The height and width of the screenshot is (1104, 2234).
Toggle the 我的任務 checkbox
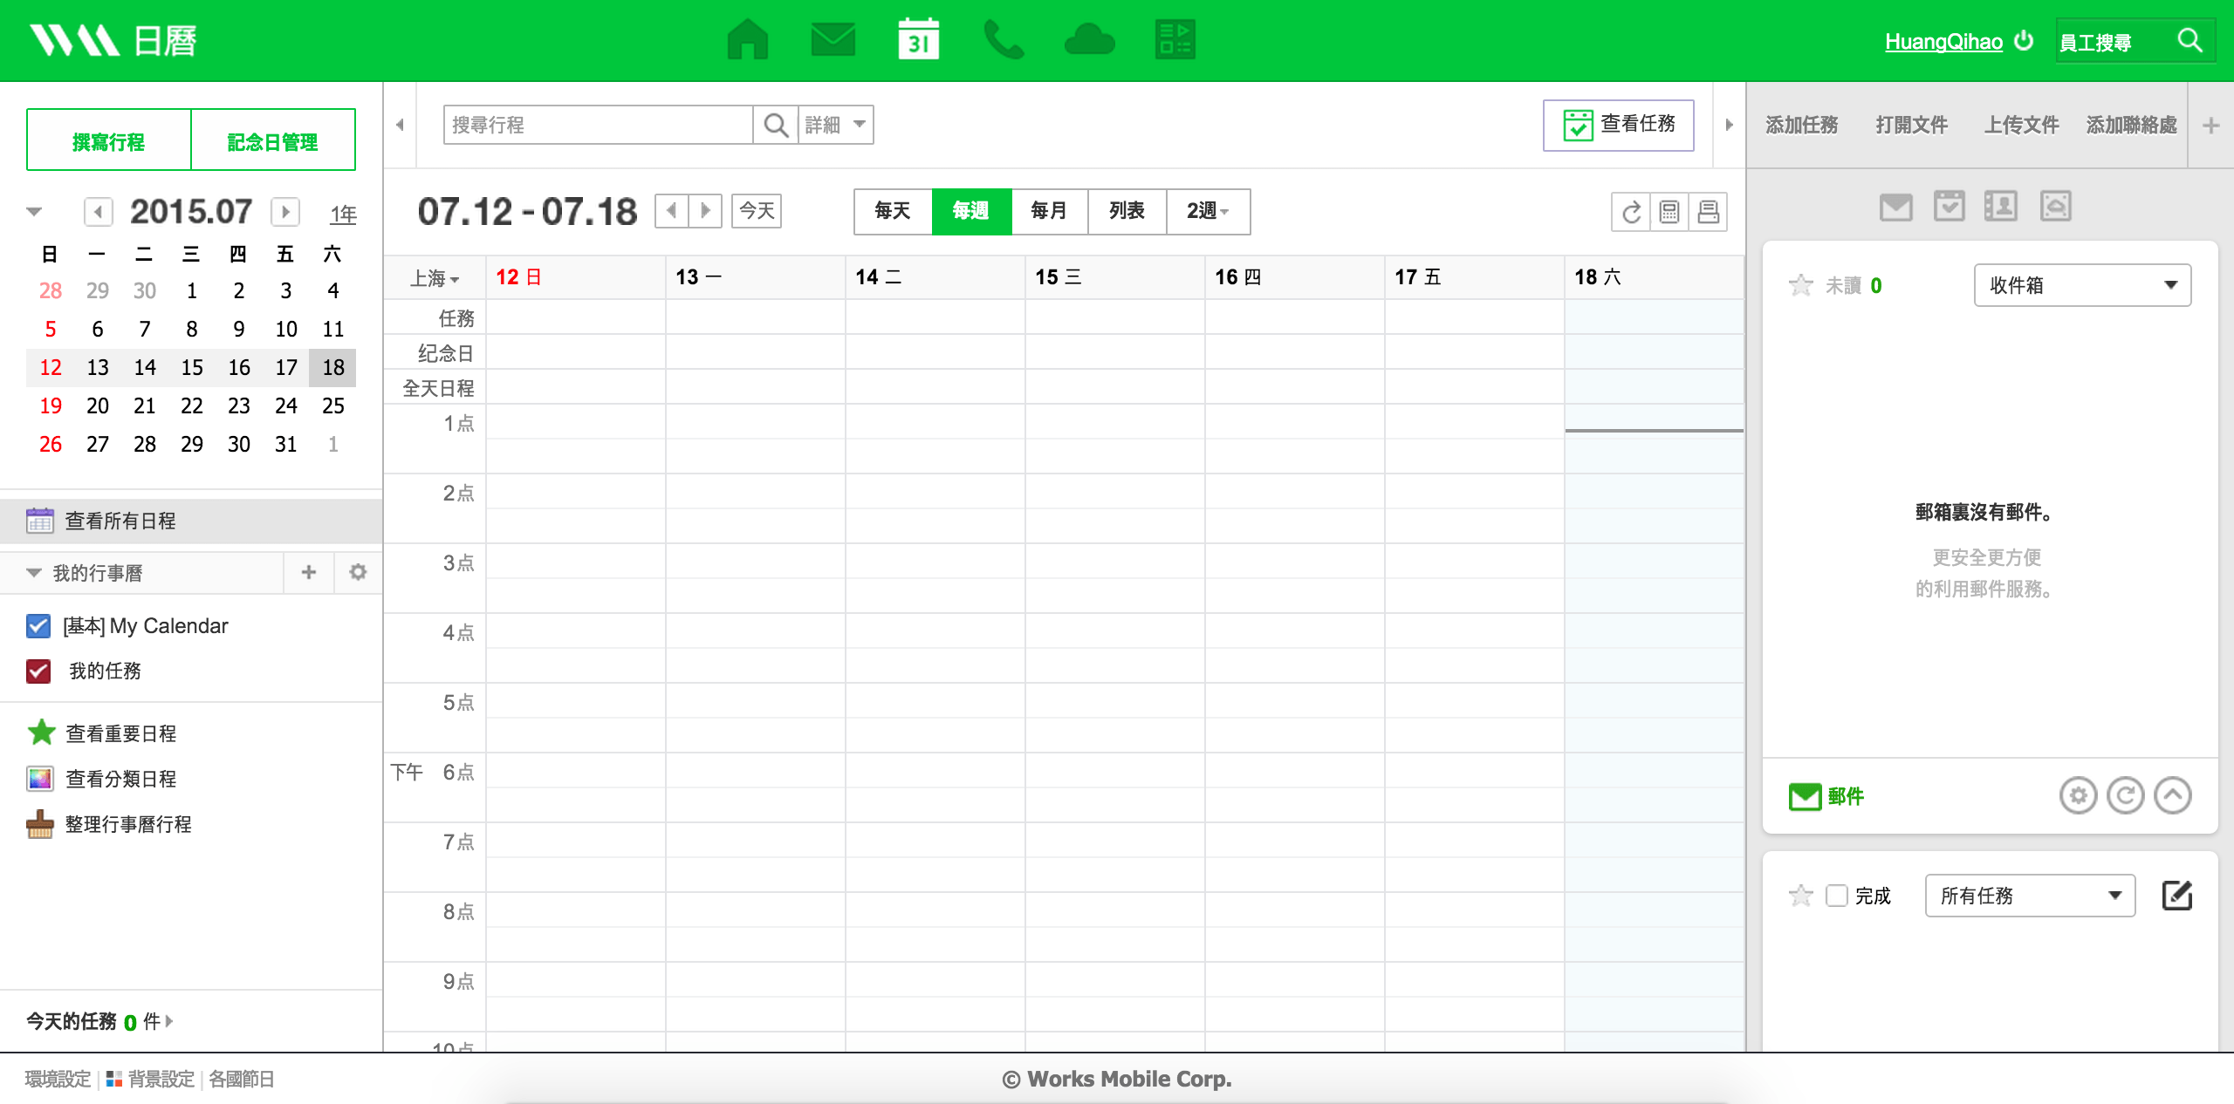(x=38, y=671)
